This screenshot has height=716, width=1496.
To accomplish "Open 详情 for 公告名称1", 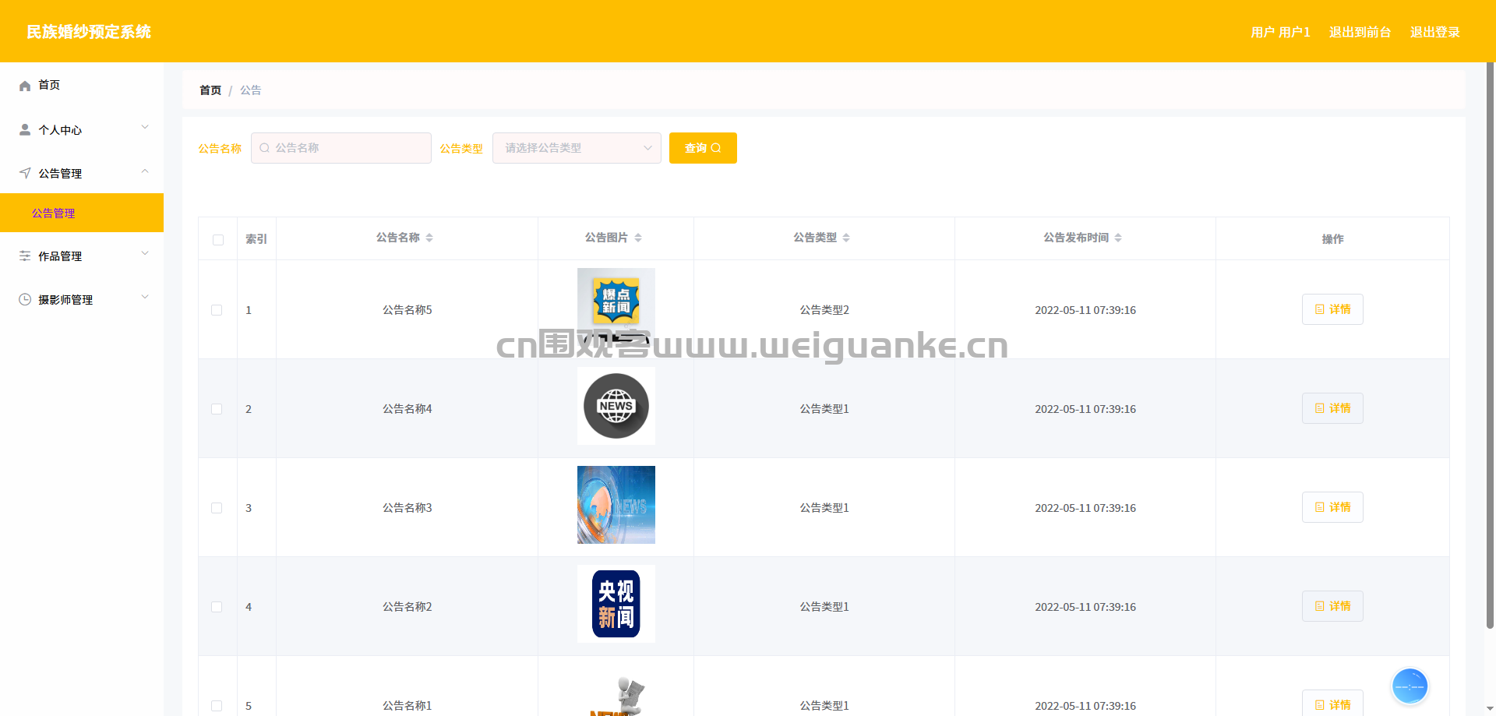I will coord(1332,704).
